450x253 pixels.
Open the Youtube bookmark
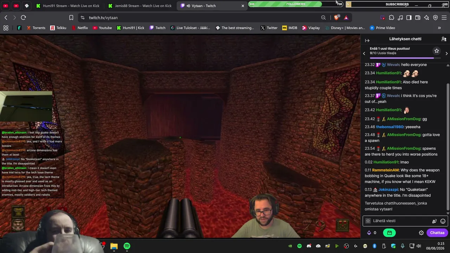[102, 28]
